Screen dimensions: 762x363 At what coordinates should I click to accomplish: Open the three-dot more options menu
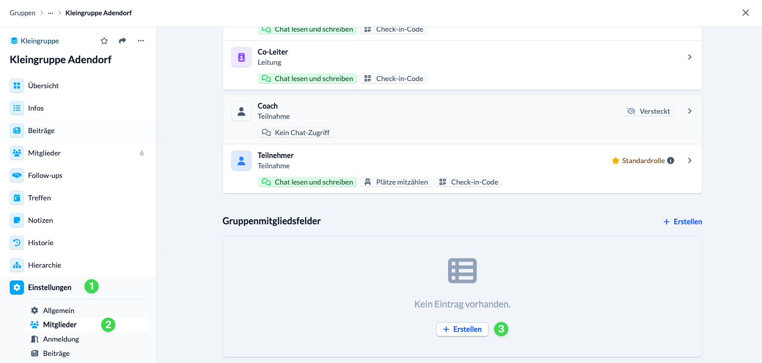coord(141,41)
